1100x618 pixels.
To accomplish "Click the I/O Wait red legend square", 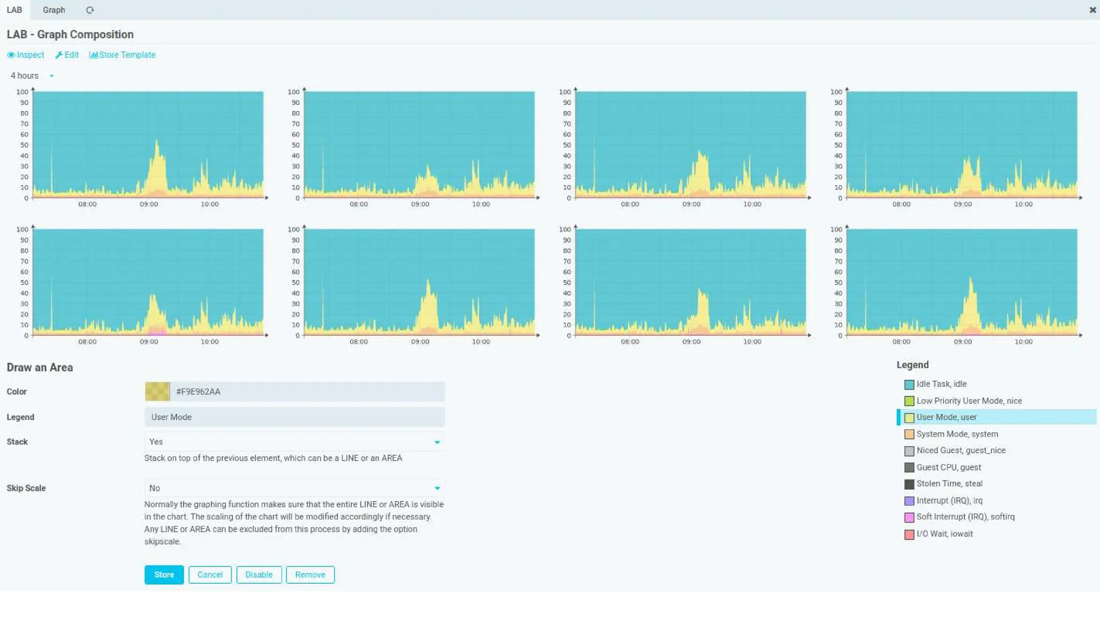I will [909, 534].
